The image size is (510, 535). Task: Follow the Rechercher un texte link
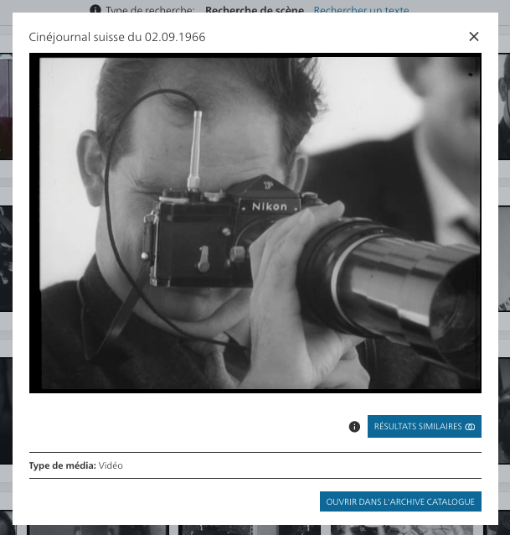363,10
